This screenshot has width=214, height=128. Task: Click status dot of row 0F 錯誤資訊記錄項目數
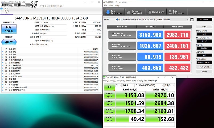pos(2,90)
